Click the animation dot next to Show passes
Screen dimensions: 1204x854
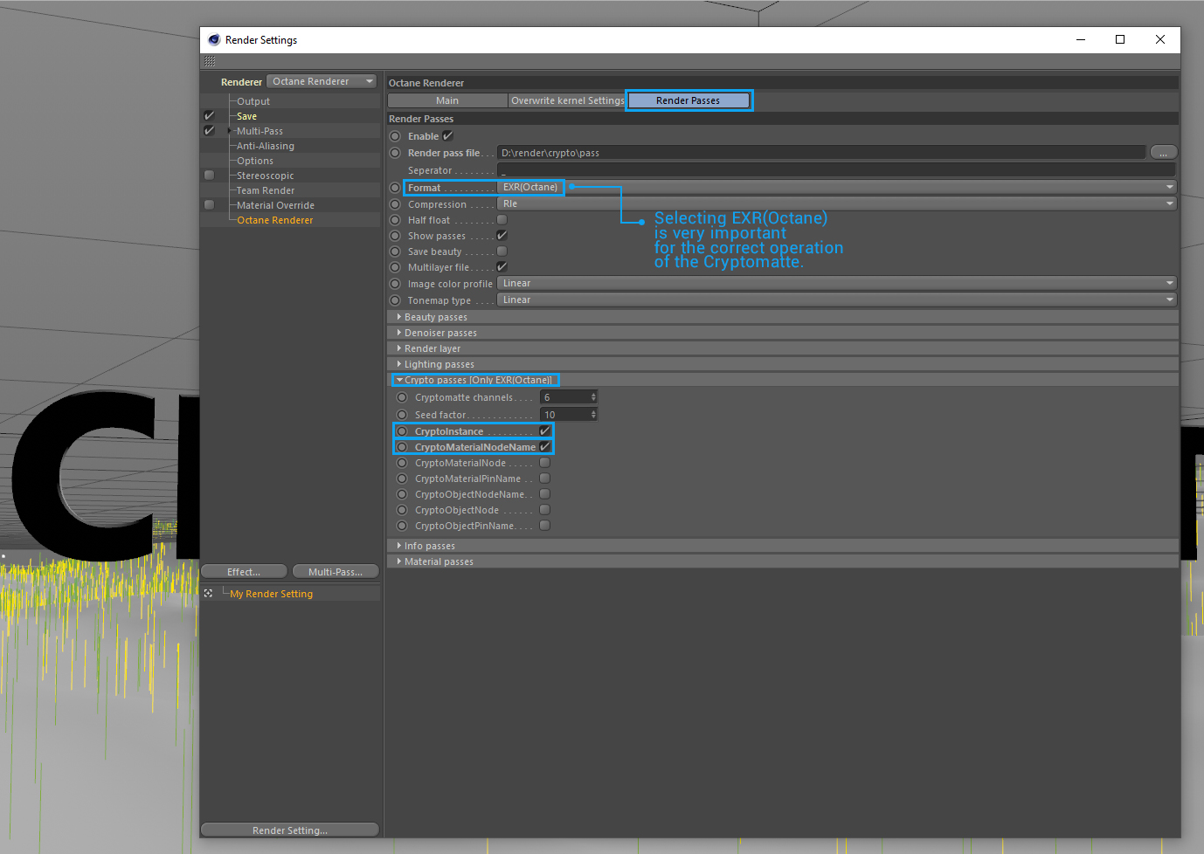pyautogui.click(x=395, y=236)
